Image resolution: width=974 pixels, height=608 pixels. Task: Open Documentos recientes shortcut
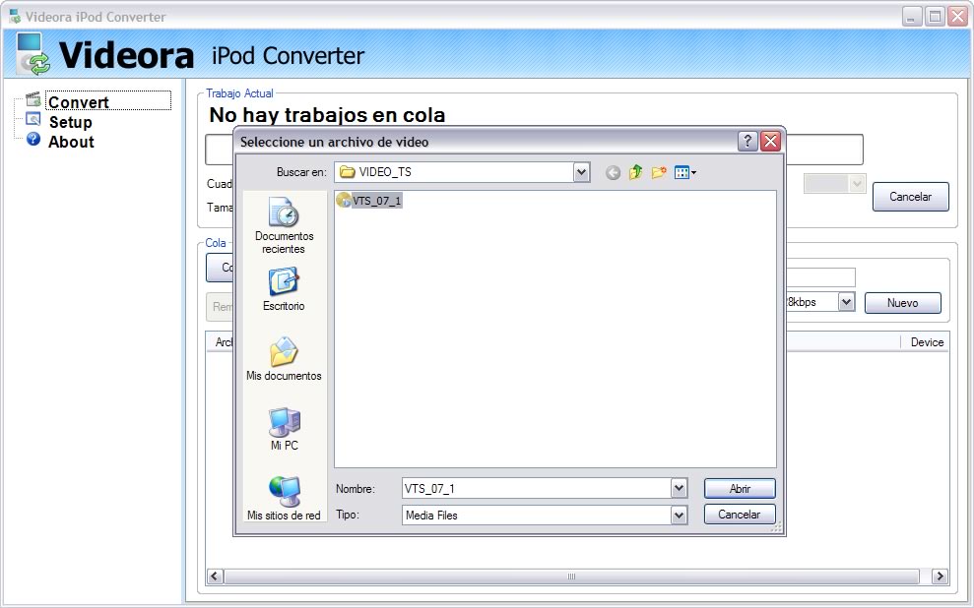tap(284, 226)
